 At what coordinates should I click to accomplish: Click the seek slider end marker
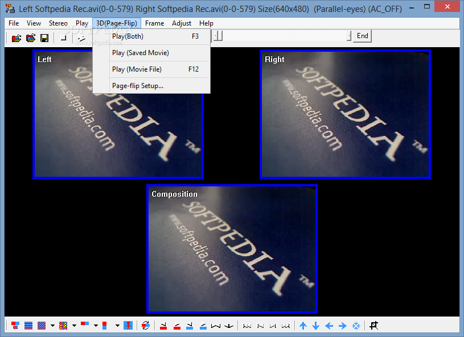click(349, 36)
